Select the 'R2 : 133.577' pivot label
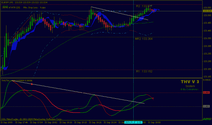 (x=144, y=6)
